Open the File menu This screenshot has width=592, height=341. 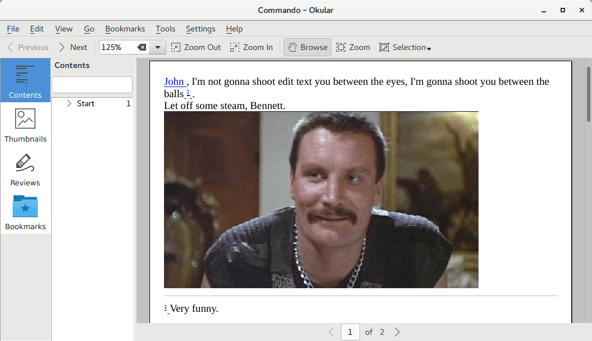13,29
